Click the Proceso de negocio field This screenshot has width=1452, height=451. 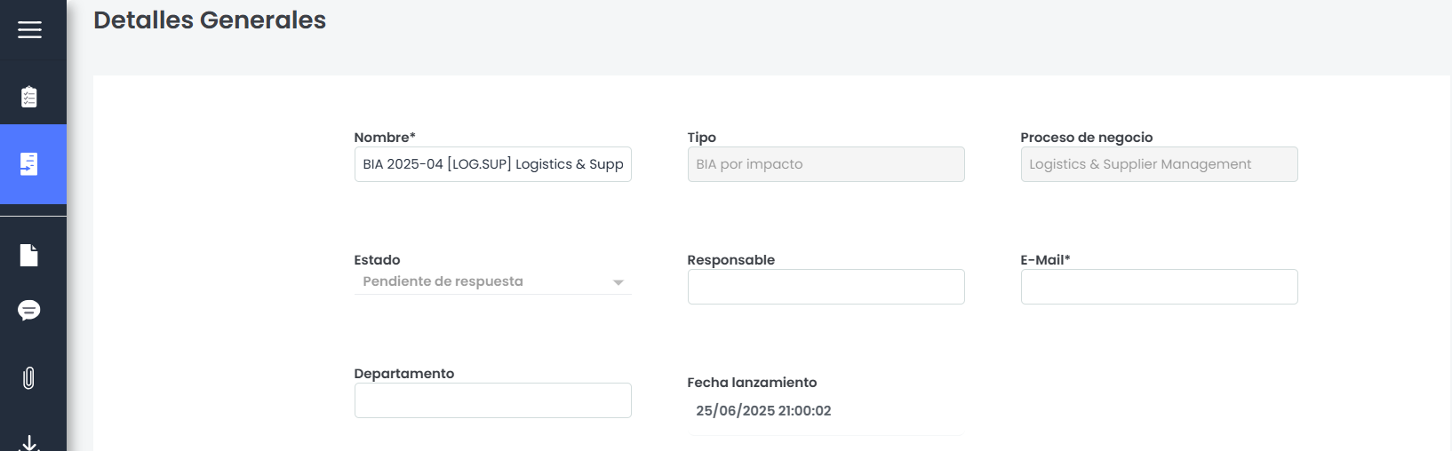[1159, 164]
